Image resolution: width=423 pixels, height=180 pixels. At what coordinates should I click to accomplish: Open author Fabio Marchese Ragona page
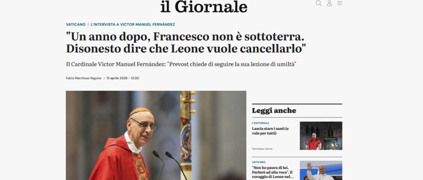83,78
